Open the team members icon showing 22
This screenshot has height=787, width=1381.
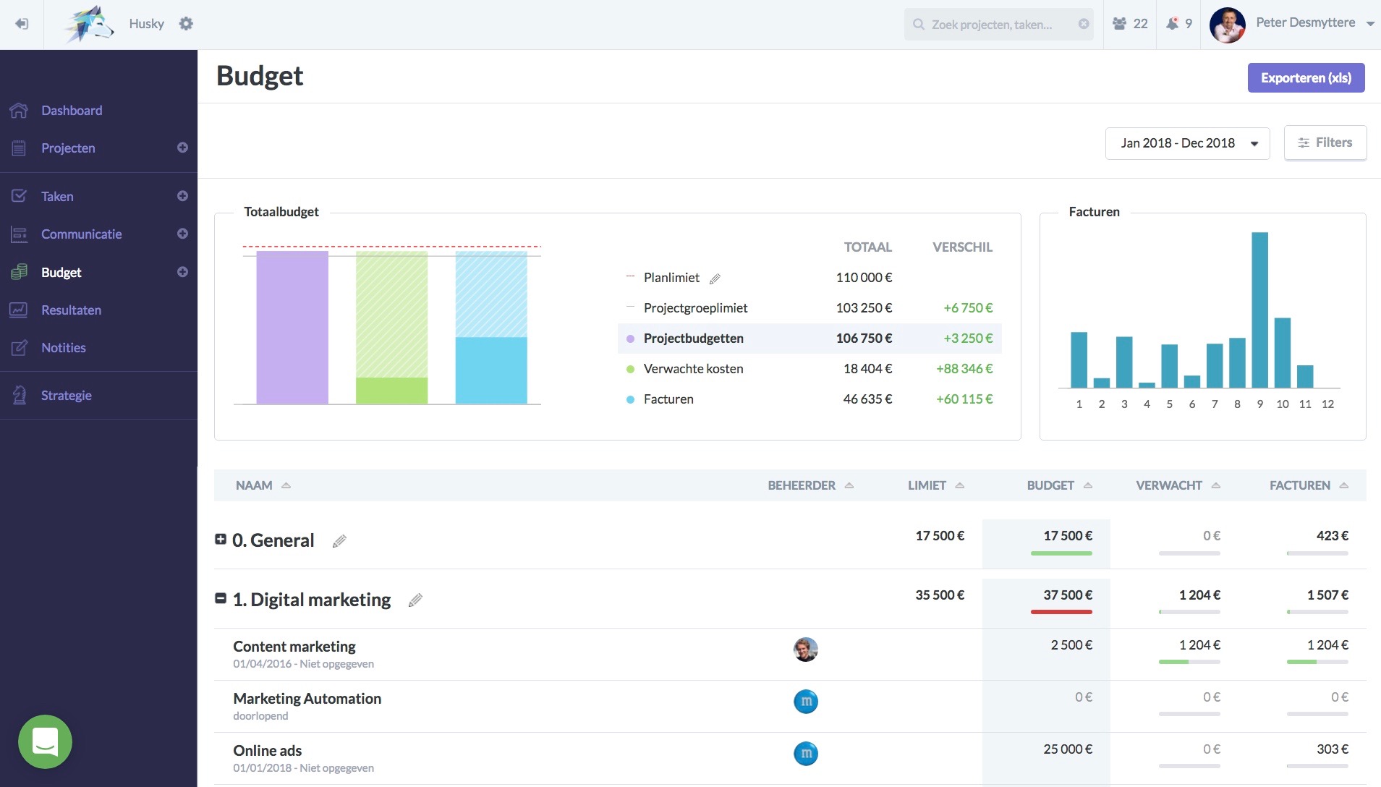1130,24
